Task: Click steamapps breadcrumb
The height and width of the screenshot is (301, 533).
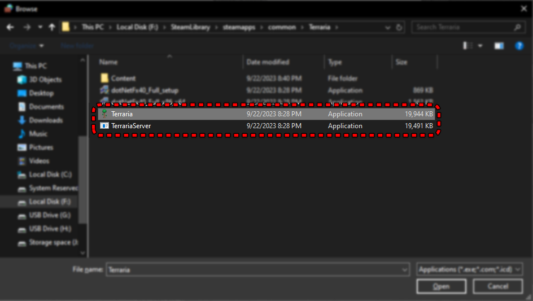Action: tap(239, 27)
